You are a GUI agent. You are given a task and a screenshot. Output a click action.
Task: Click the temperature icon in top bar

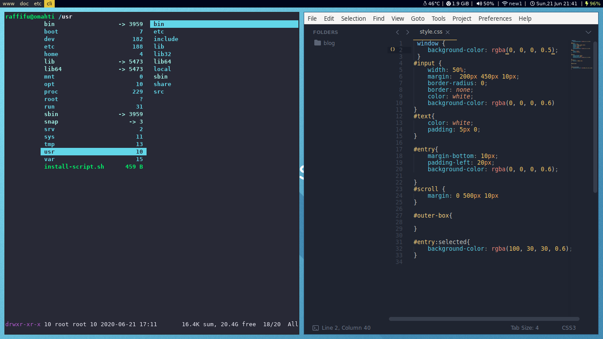425,4
